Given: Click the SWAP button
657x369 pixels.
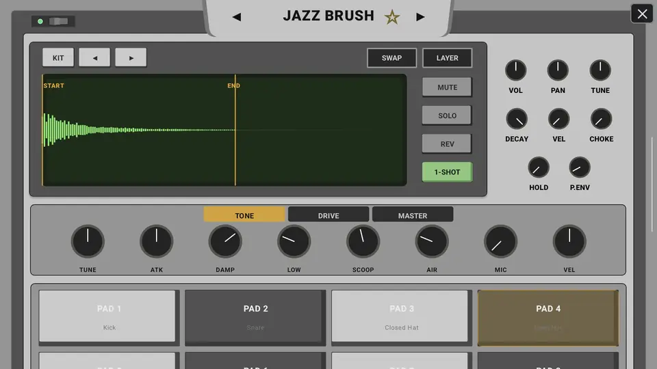Looking at the screenshot, I should pyautogui.click(x=391, y=57).
